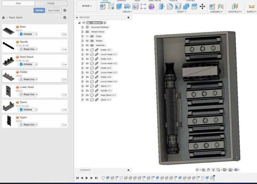Open data panel settings gear
Viewport: 257px width, 184px height.
65,10
